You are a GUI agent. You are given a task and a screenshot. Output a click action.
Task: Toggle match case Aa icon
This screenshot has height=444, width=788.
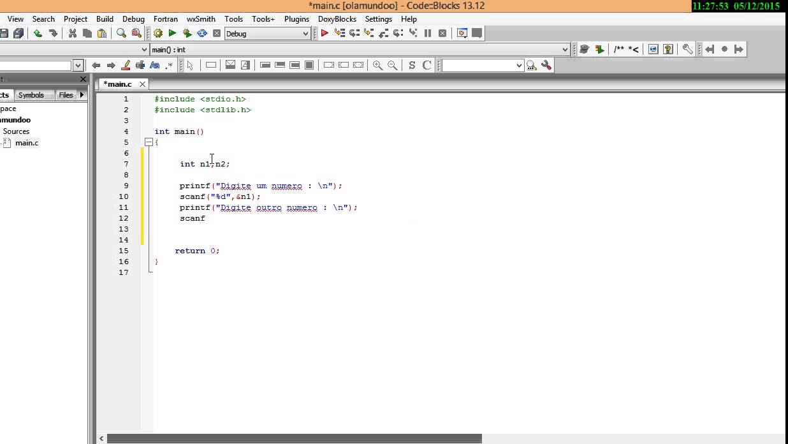coord(154,65)
